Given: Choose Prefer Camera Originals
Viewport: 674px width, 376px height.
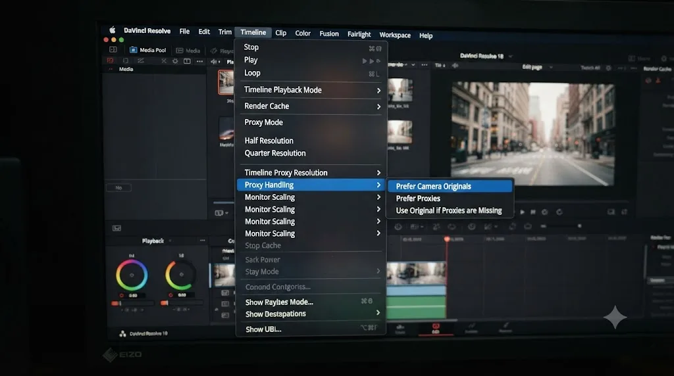Looking at the screenshot, I should click(450, 186).
